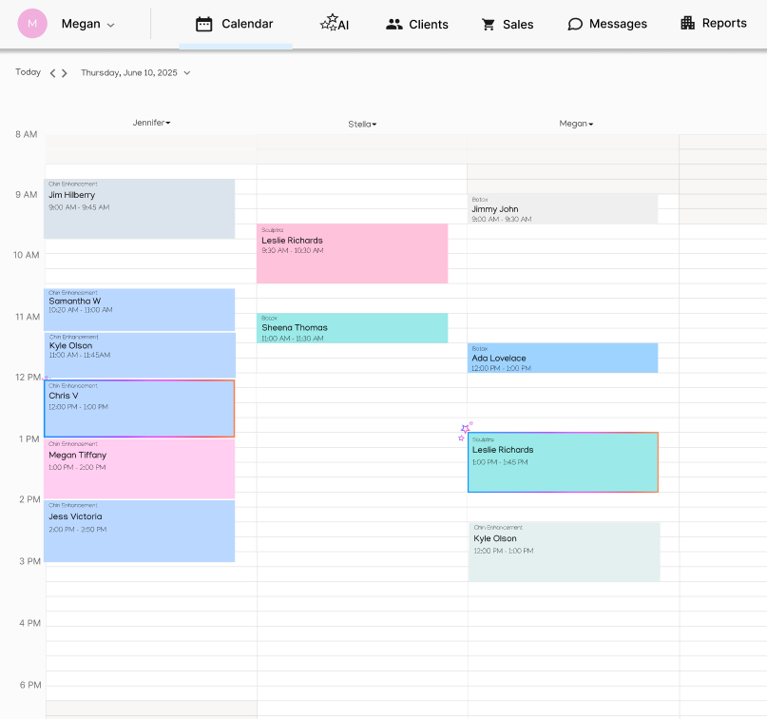Open the Reports tab
This screenshot has width=767, height=719.
pos(713,23)
